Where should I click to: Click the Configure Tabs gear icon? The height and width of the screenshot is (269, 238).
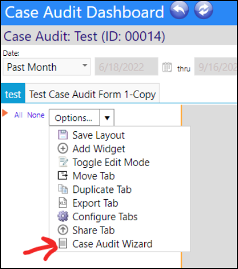coord(63,216)
